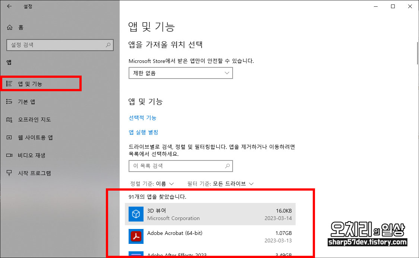The height and width of the screenshot is (258, 419).
Task: Click the 이 목록 검색 field
Action: [181, 166]
